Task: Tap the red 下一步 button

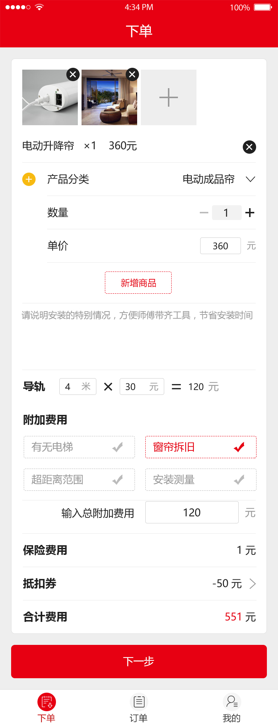Action: [x=139, y=662]
